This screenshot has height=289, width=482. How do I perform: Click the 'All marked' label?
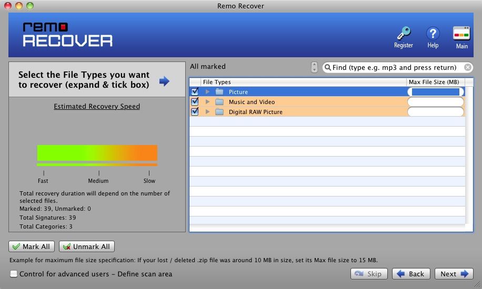(208, 66)
